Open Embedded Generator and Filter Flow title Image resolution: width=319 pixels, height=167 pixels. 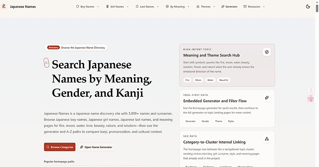click(215, 101)
